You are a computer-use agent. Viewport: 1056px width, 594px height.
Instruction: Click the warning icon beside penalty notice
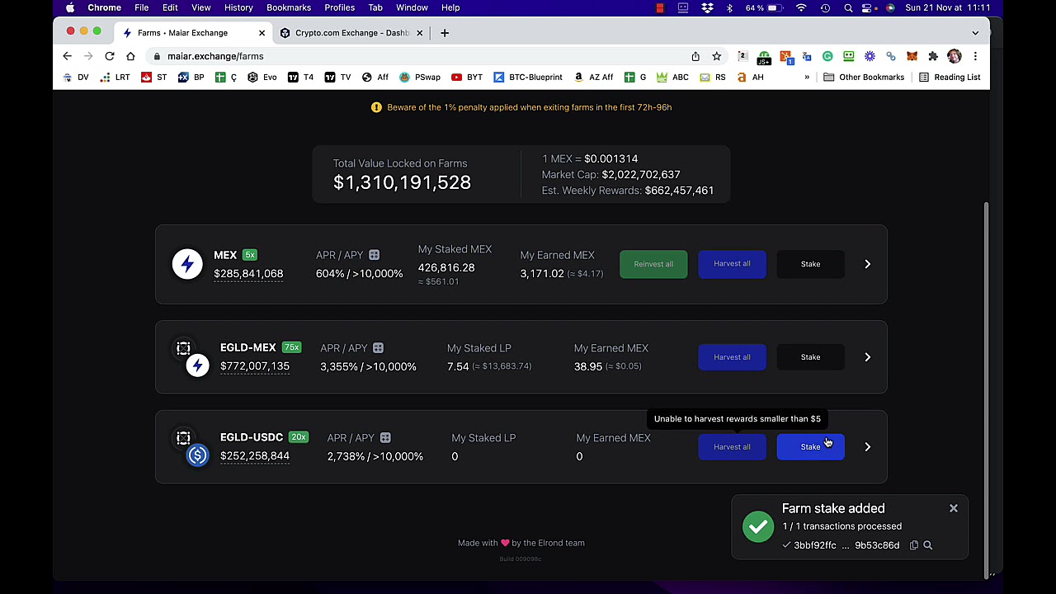pyautogui.click(x=376, y=107)
